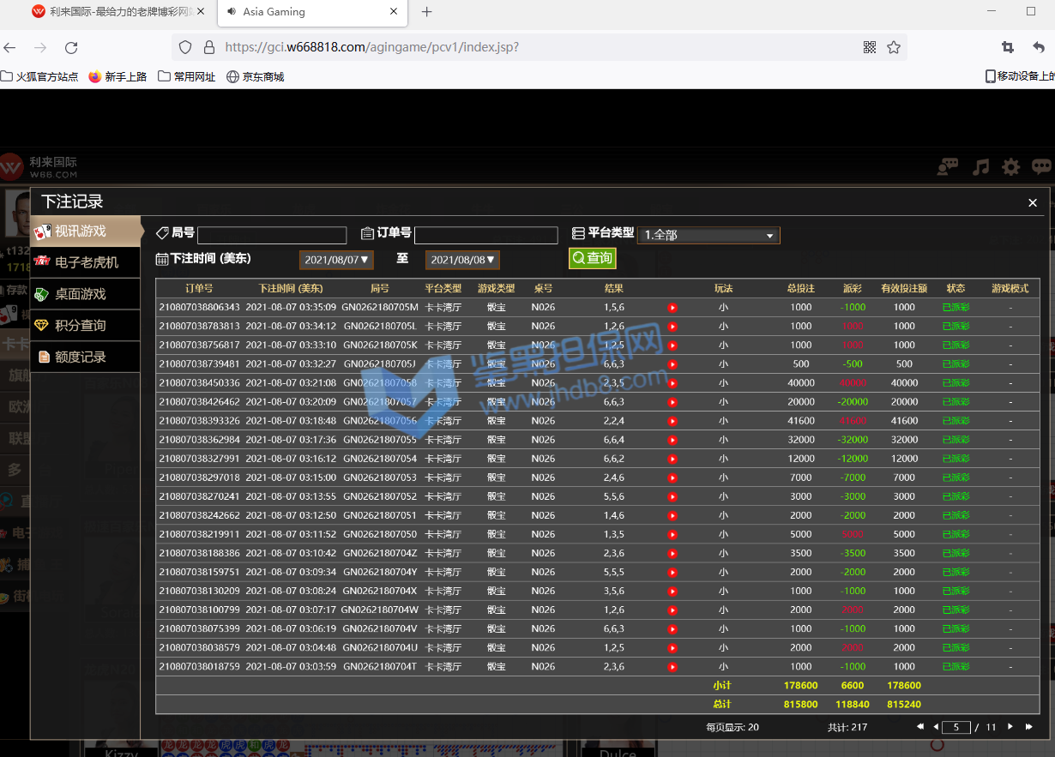Jump to last page of records

[1029, 727]
